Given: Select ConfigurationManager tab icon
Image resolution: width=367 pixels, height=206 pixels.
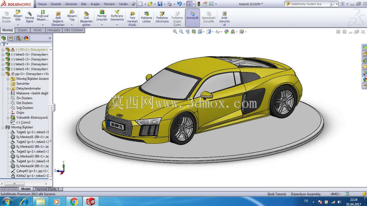Looking at the screenshot, I should pos(19,38).
